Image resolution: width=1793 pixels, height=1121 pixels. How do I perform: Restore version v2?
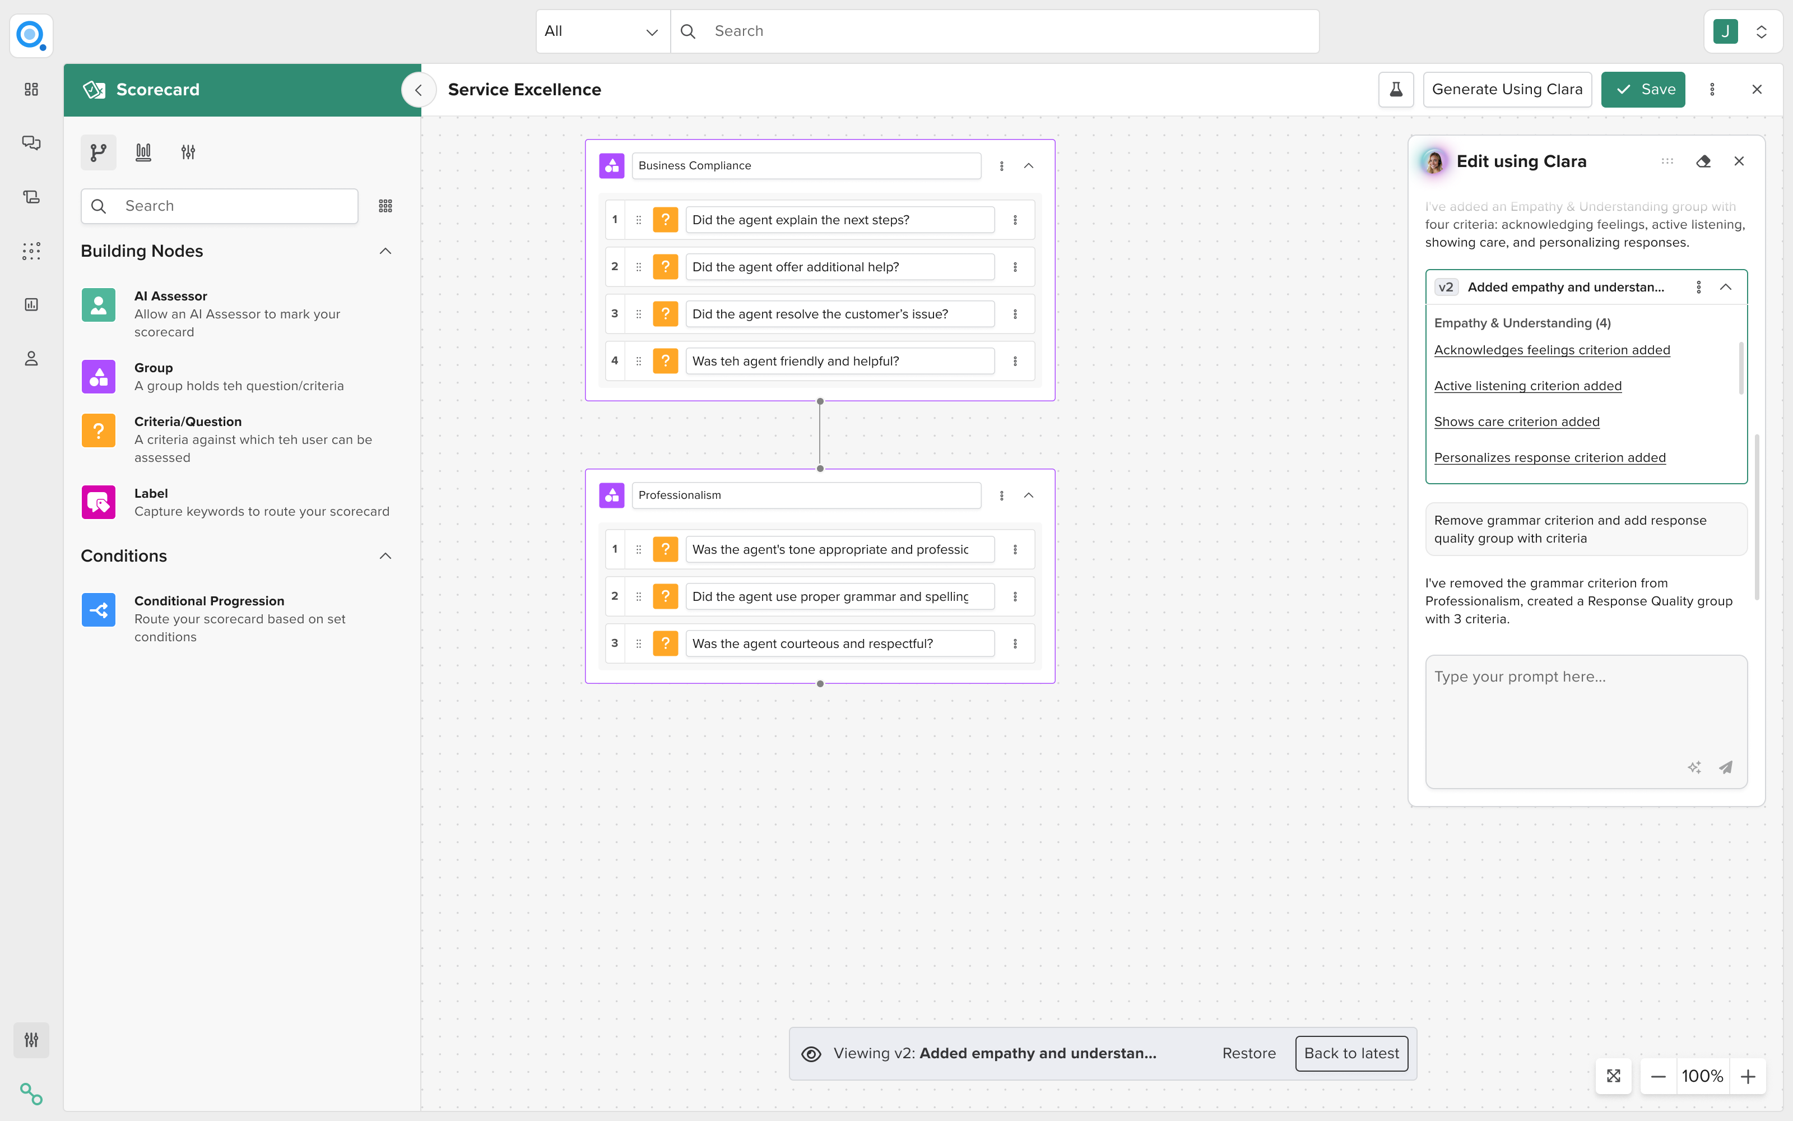click(1249, 1054)
